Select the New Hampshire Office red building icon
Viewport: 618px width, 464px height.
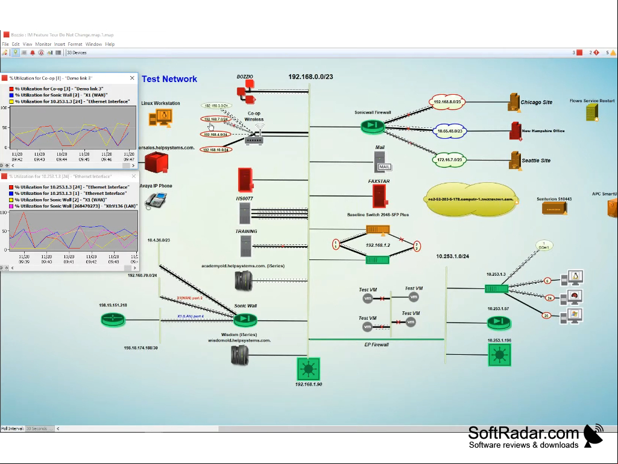point(516,132)
